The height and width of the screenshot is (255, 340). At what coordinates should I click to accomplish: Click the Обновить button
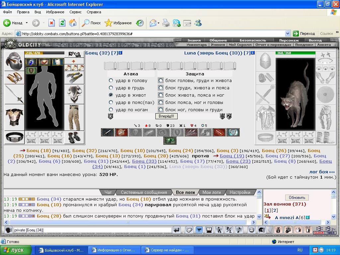point(297,198)
